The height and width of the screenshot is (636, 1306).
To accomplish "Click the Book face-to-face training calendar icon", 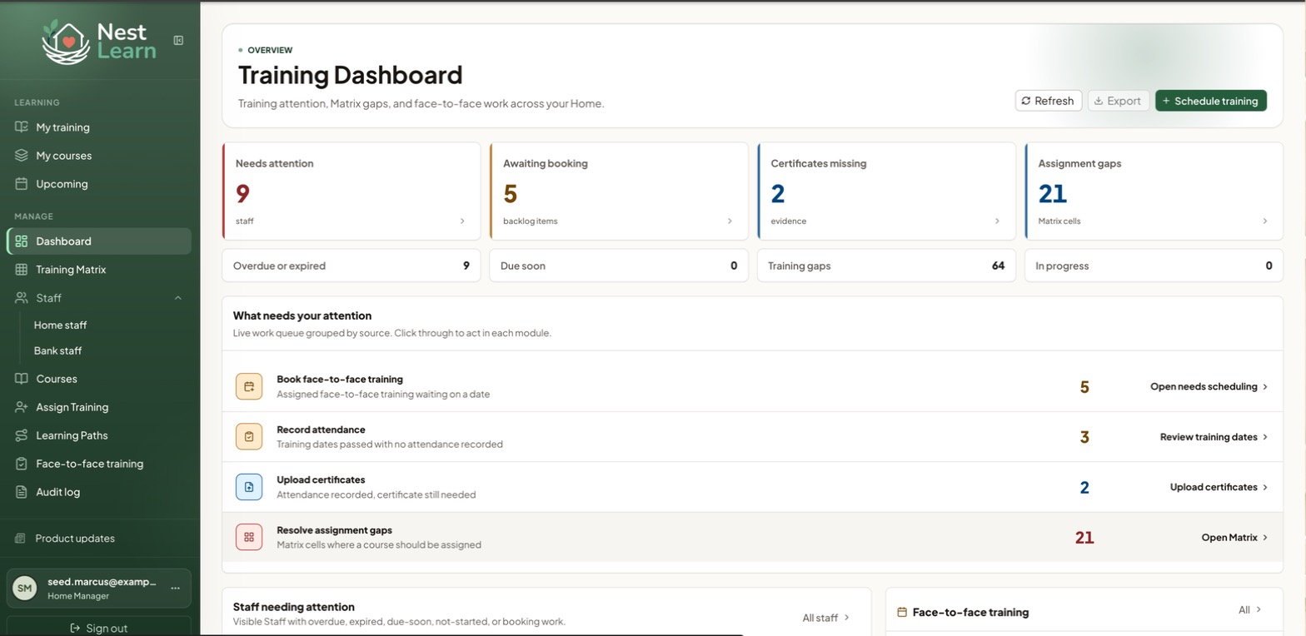I will coord(249,386).
